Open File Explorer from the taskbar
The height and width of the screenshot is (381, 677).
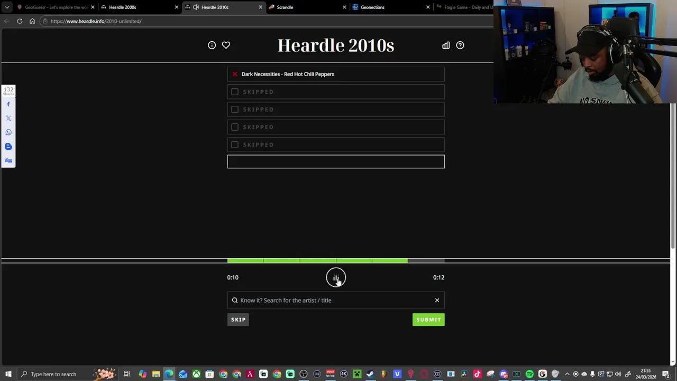tap(156, 374)
